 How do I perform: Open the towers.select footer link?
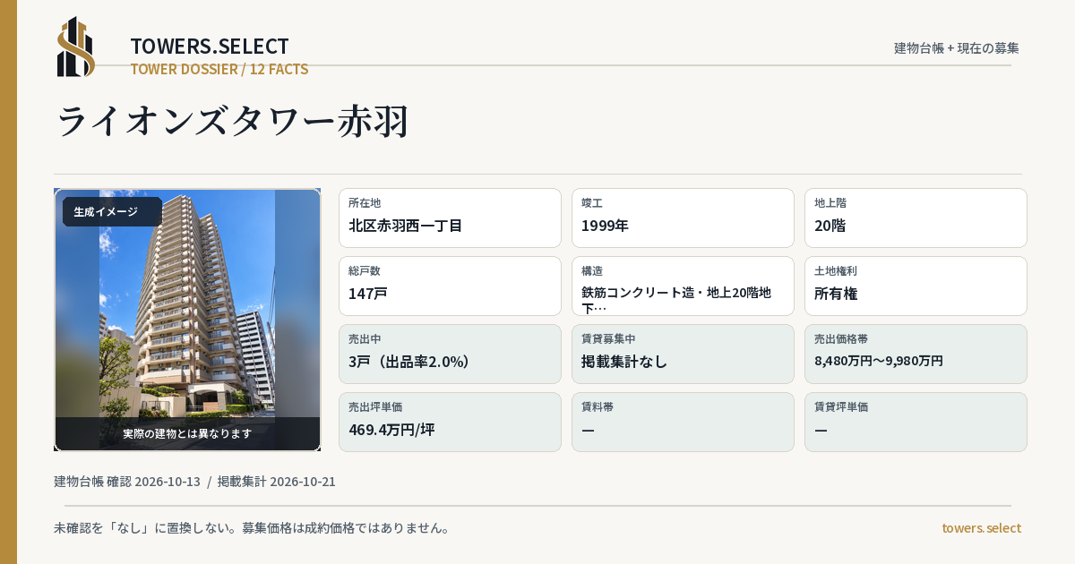[981, 528]
